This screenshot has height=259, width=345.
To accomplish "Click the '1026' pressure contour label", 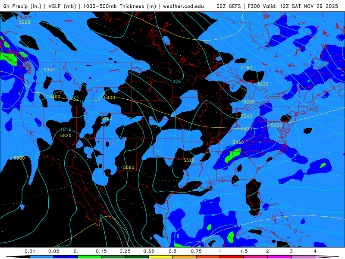I will pos(175,82).
